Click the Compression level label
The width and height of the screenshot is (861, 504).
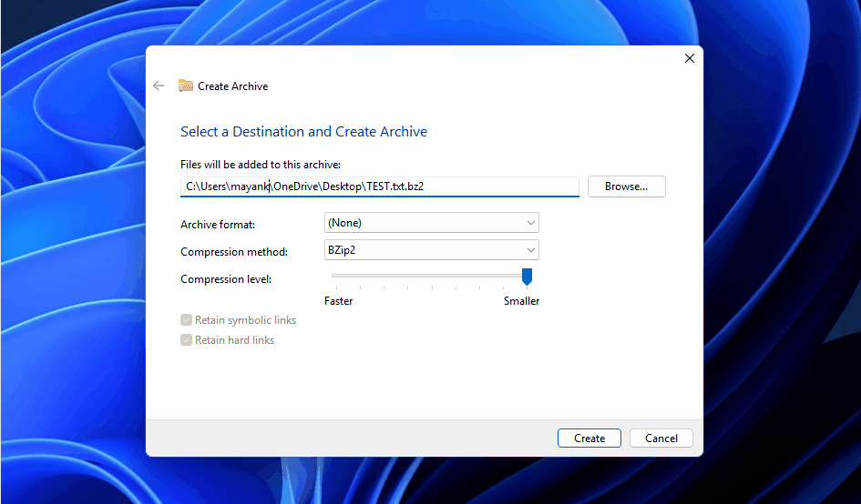click(x=226, y=279)
